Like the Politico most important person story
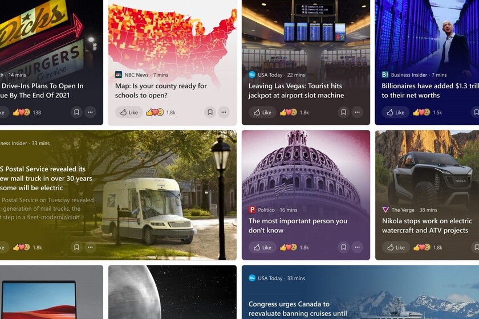Viewport: 479px width, 319px height. pyautogui.click(x=262, y=247)
